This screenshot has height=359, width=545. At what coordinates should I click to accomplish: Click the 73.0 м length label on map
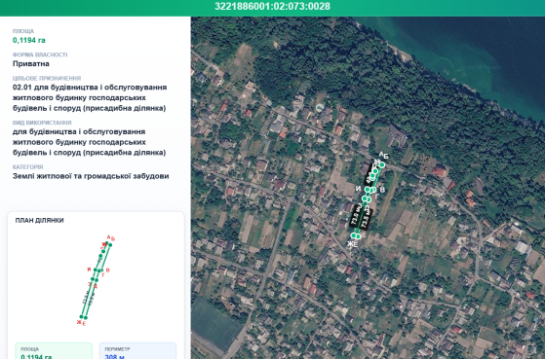click(356, 216)
